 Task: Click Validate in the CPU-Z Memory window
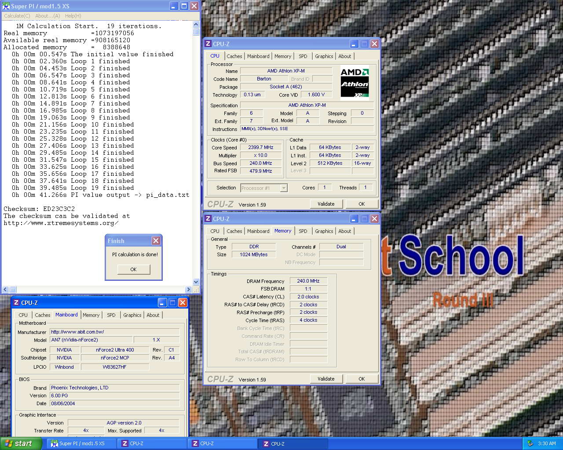click(326, 379)
